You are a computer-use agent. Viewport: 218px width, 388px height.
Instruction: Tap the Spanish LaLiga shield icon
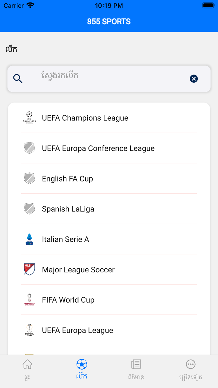(29, 209)
